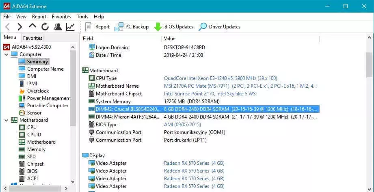This screenshot has height=192, width=374.
Task: Open IPMI in the sidebar tree
Action: 28,84
